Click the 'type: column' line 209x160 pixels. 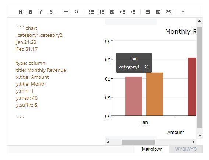click(x=31, y=63)
